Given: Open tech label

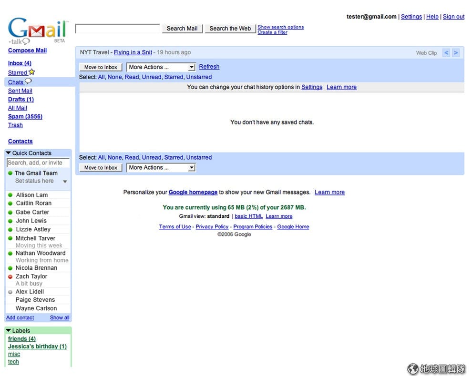Looking at the screenshot, I should coord(13,362).
